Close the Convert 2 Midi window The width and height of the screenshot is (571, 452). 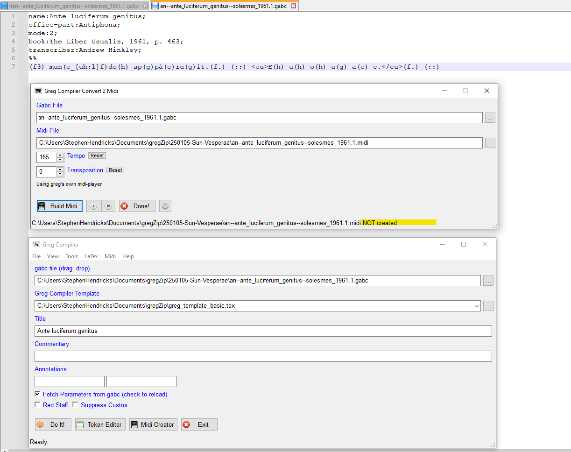tap(487, 91)
